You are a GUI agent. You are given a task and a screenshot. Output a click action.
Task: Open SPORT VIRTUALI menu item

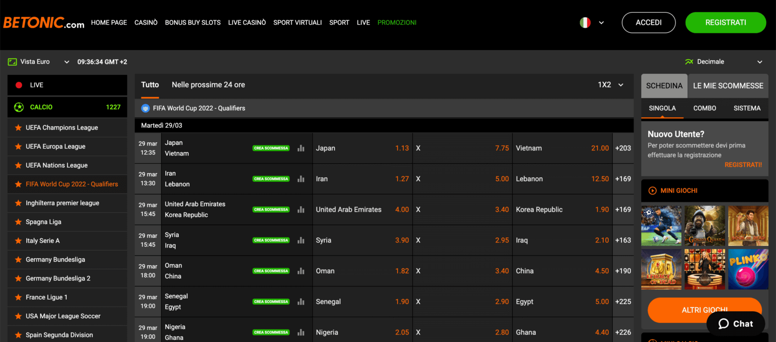298,23
